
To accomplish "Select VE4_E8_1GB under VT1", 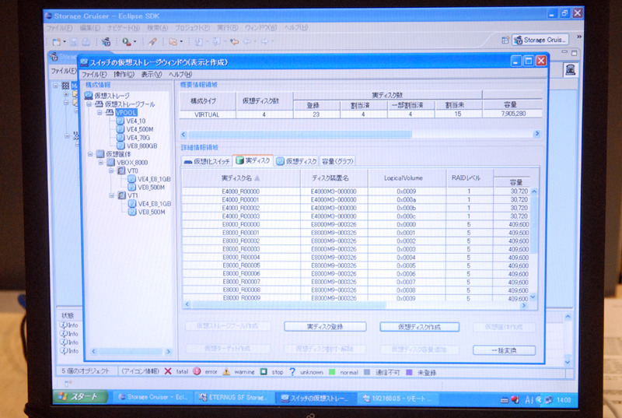I will 154,204.
